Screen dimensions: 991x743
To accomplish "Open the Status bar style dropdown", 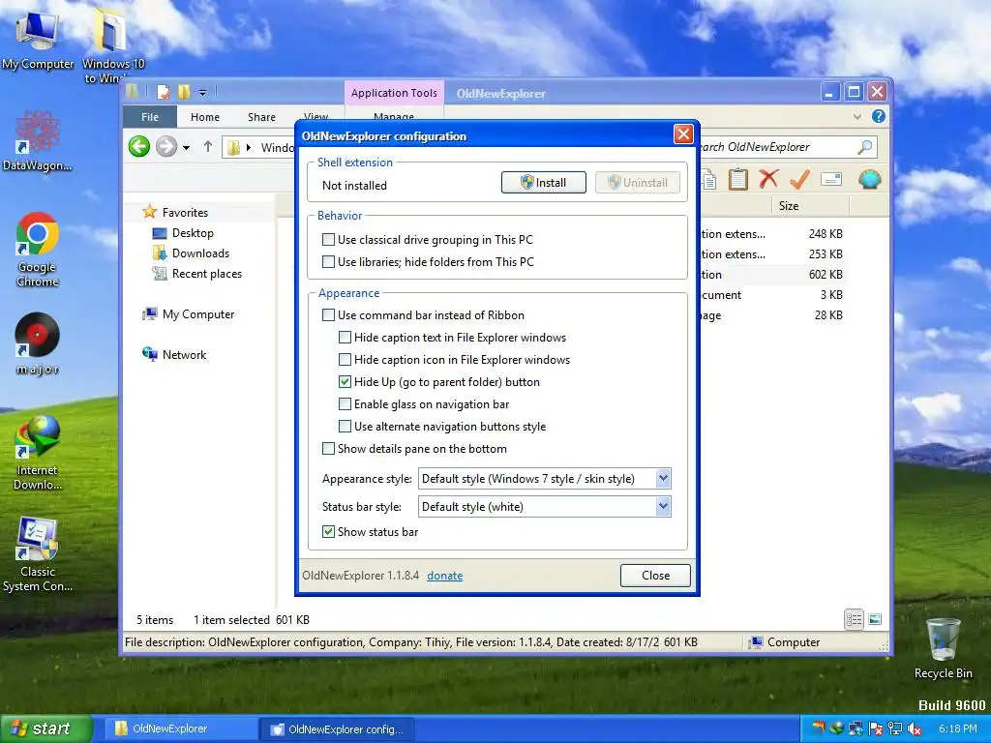I will tap(663, 506).
